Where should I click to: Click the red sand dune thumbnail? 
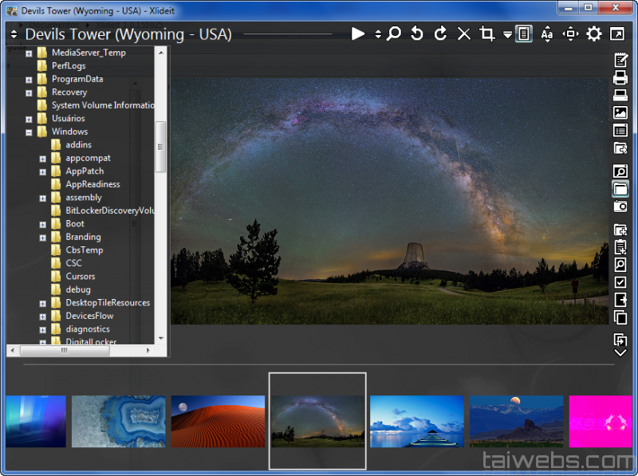click(218, 421)
